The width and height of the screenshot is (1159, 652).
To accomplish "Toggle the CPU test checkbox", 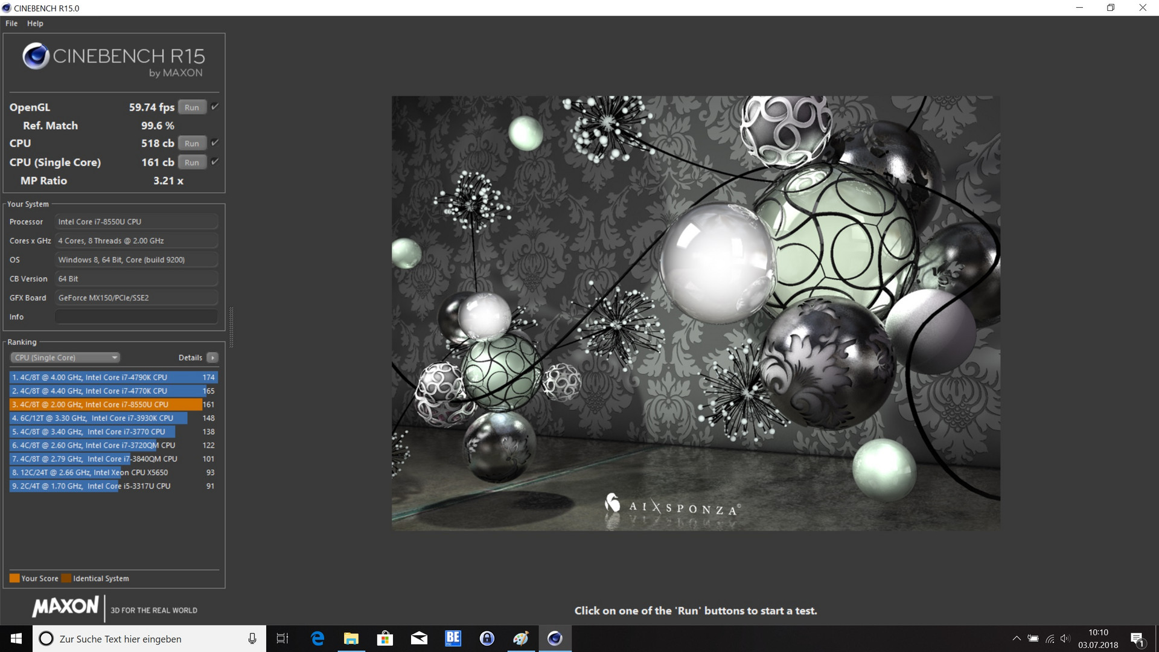I will point(215,143).
